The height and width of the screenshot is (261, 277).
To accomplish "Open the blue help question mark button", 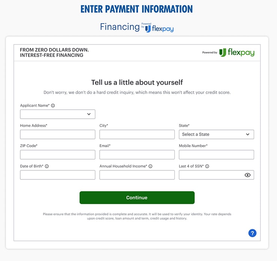I will pos(252,233).
